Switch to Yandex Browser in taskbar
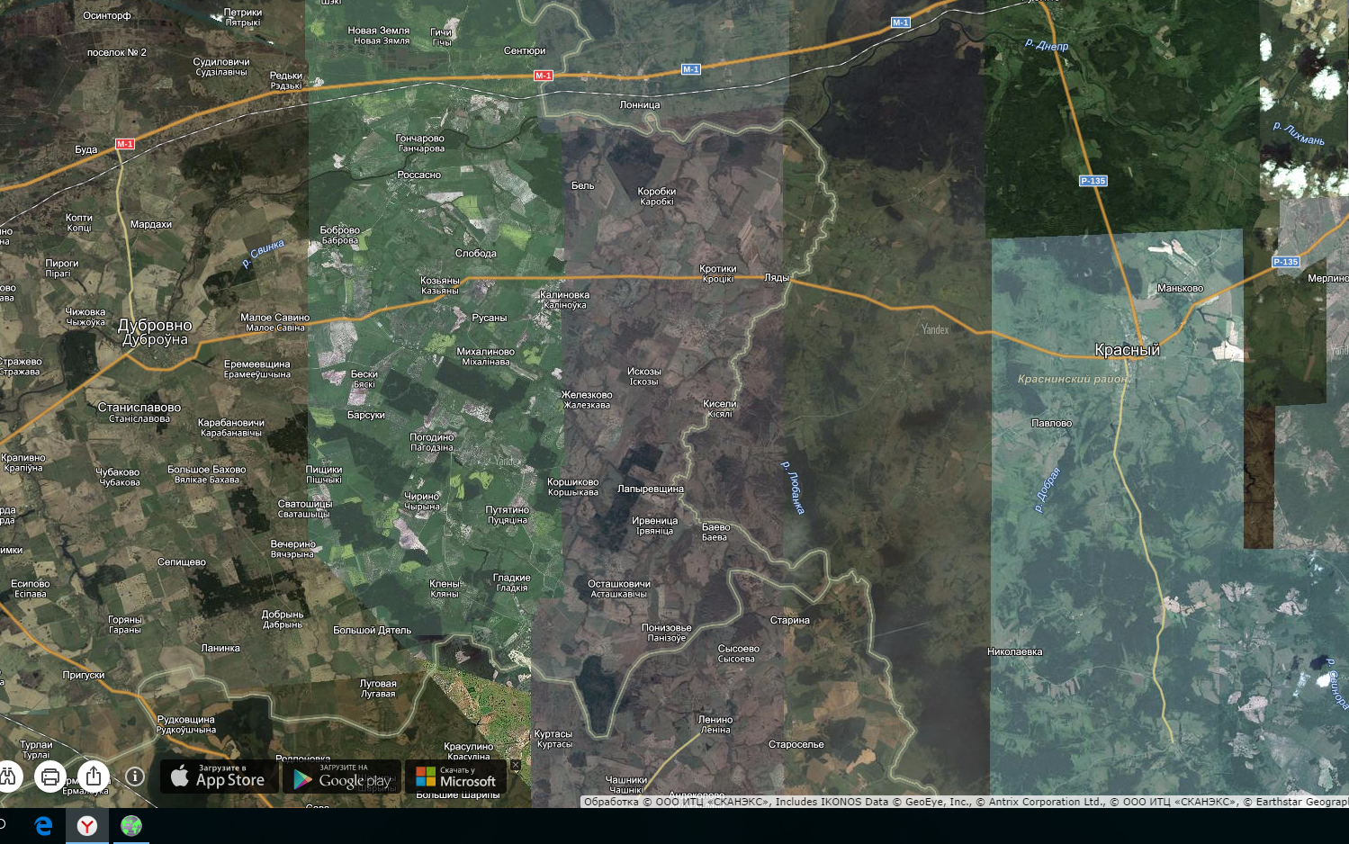The width and height of the screenshot is (1349, 844). (x=87, y=826)
